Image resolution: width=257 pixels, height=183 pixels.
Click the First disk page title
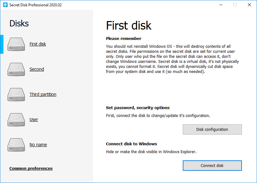129,25
